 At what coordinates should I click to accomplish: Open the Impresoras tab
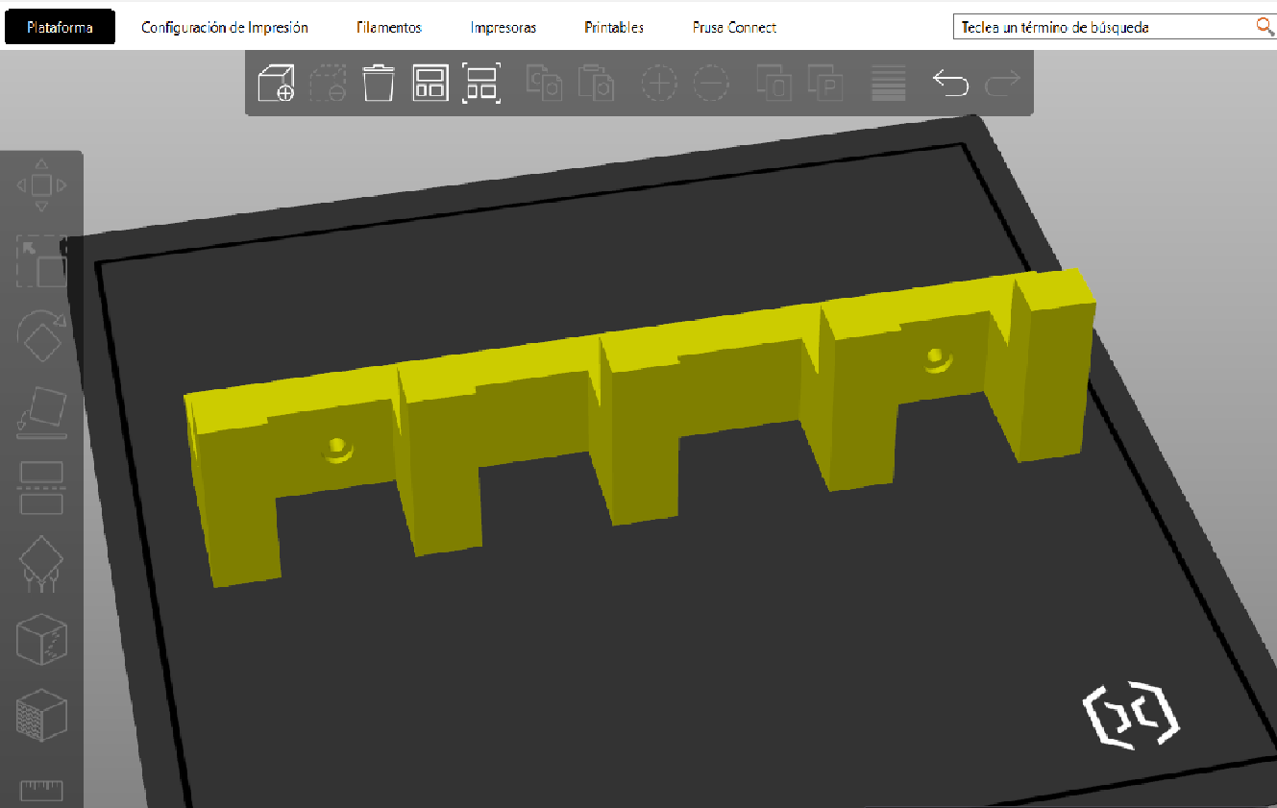(x=503, y=27)
